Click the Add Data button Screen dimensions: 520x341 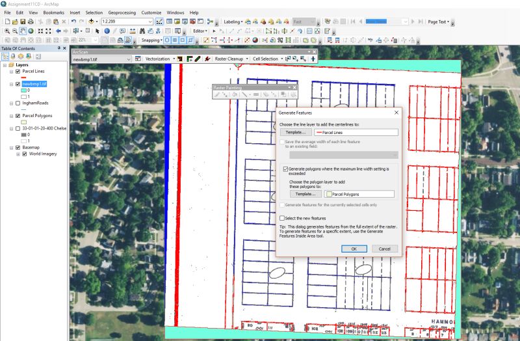(91, 21)
